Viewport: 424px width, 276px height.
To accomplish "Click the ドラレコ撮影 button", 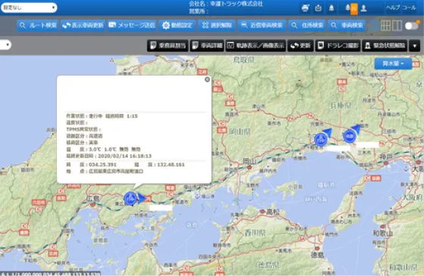I will click(x=338, y=45).
